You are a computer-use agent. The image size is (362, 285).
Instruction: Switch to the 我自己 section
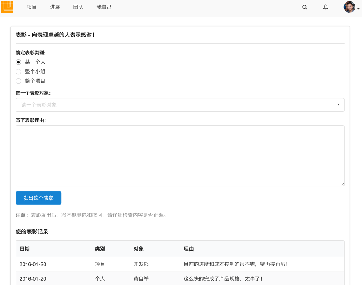pos(104,7)
